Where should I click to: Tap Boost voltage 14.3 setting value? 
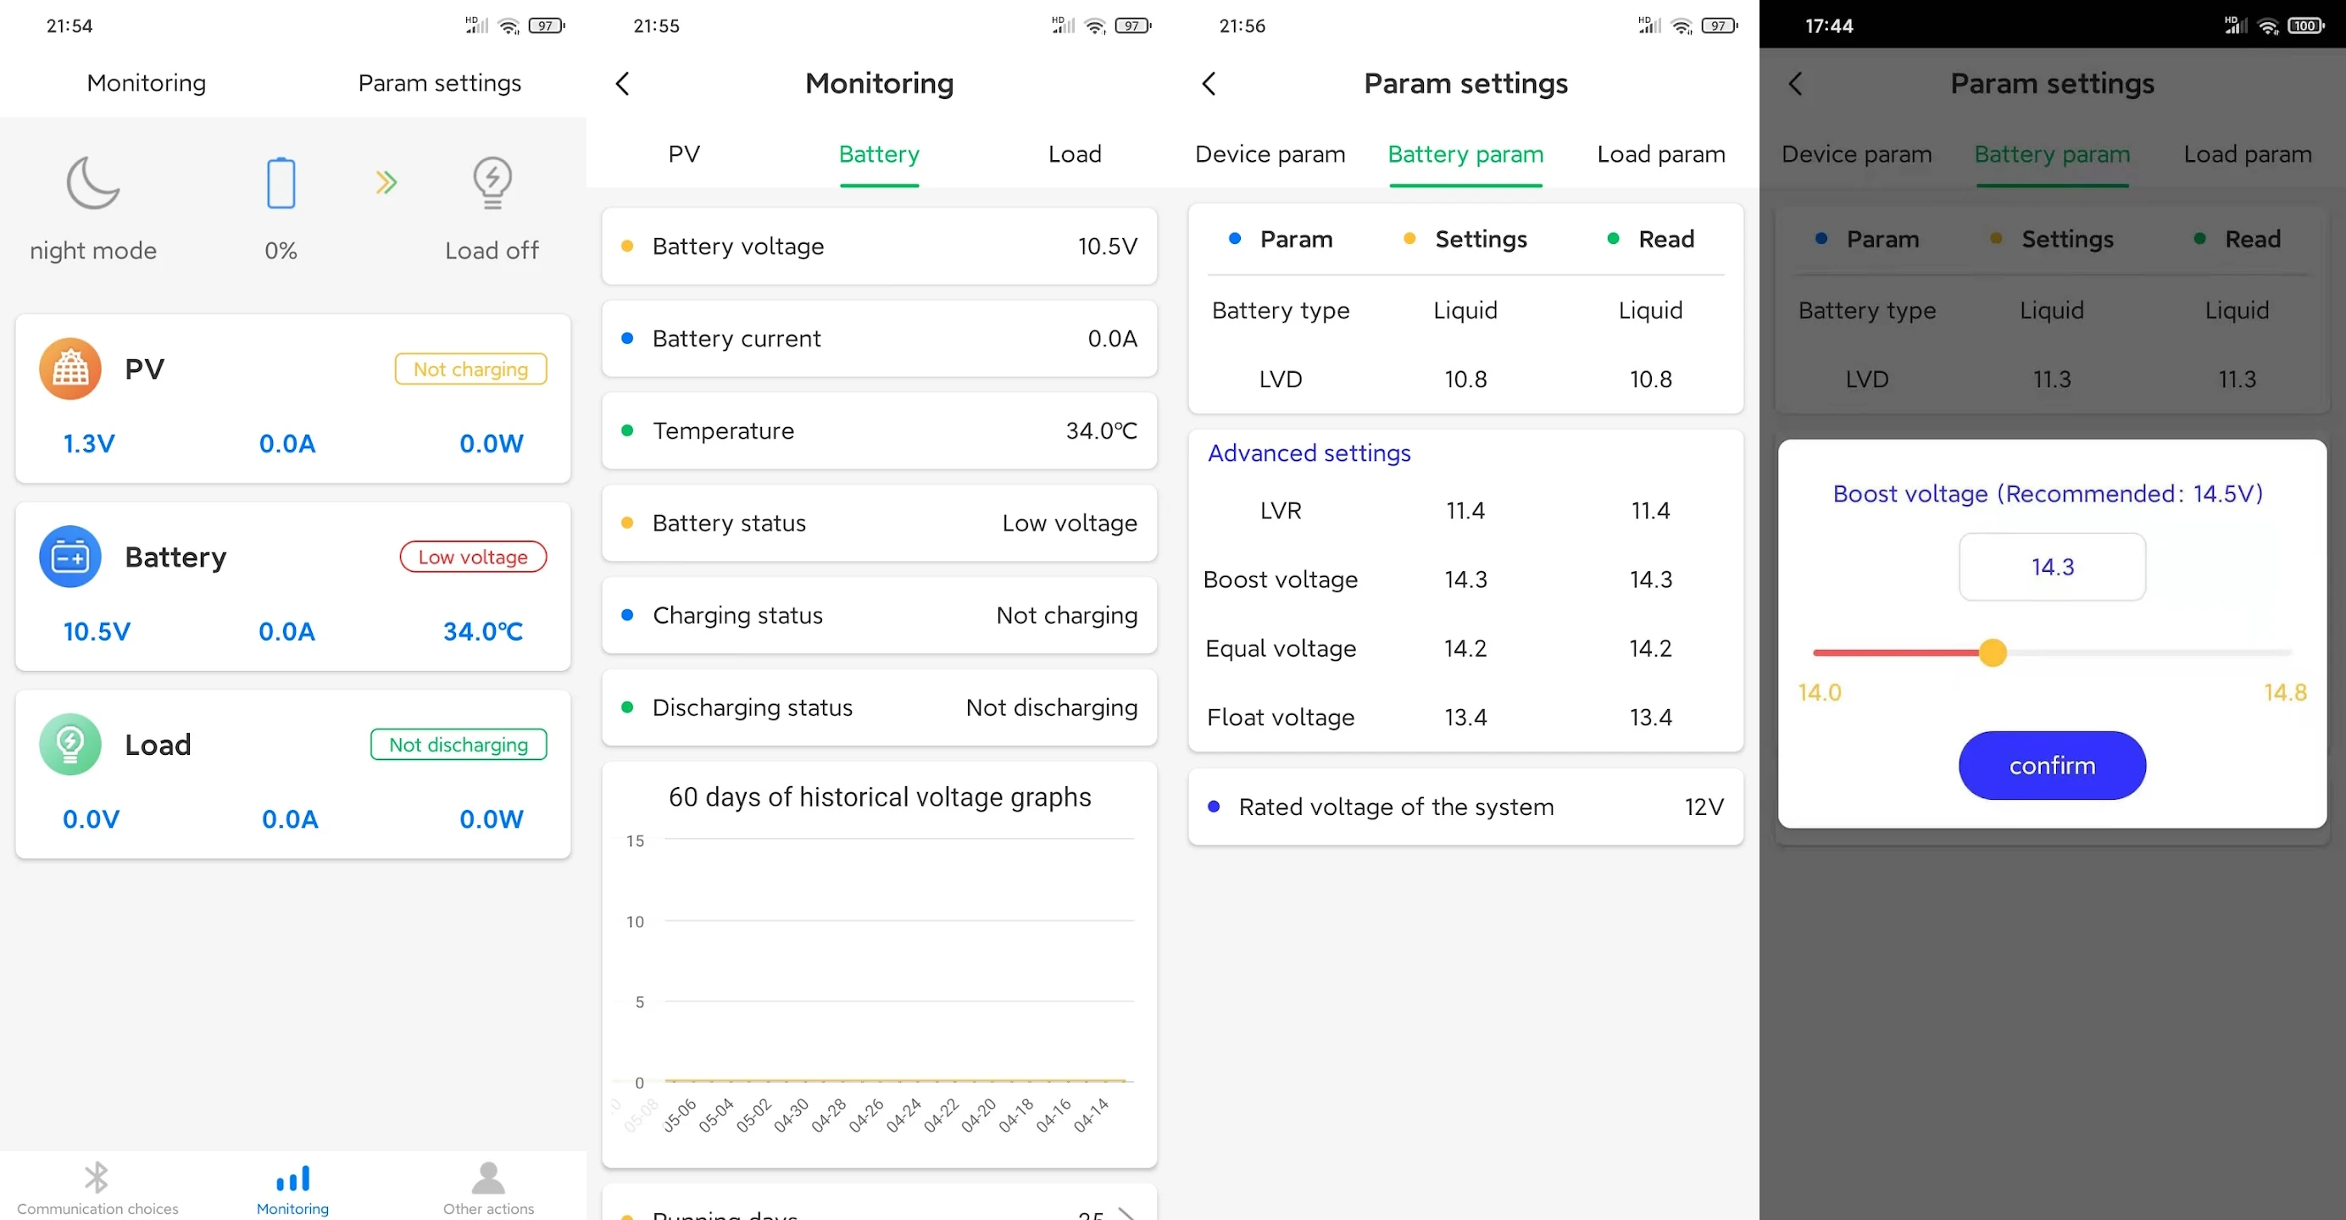pyautogui.click(x=1465, y=579)
